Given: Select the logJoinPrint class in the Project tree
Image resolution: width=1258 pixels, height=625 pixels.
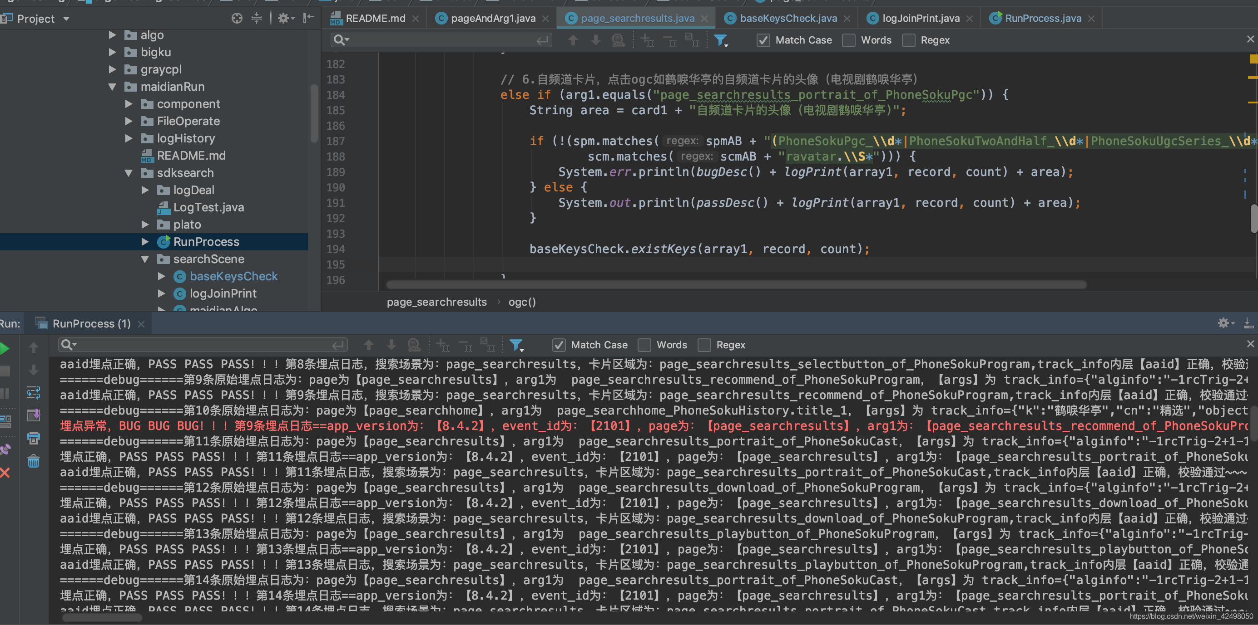Looking at the screenshot, I should click(x=223, y=293).
